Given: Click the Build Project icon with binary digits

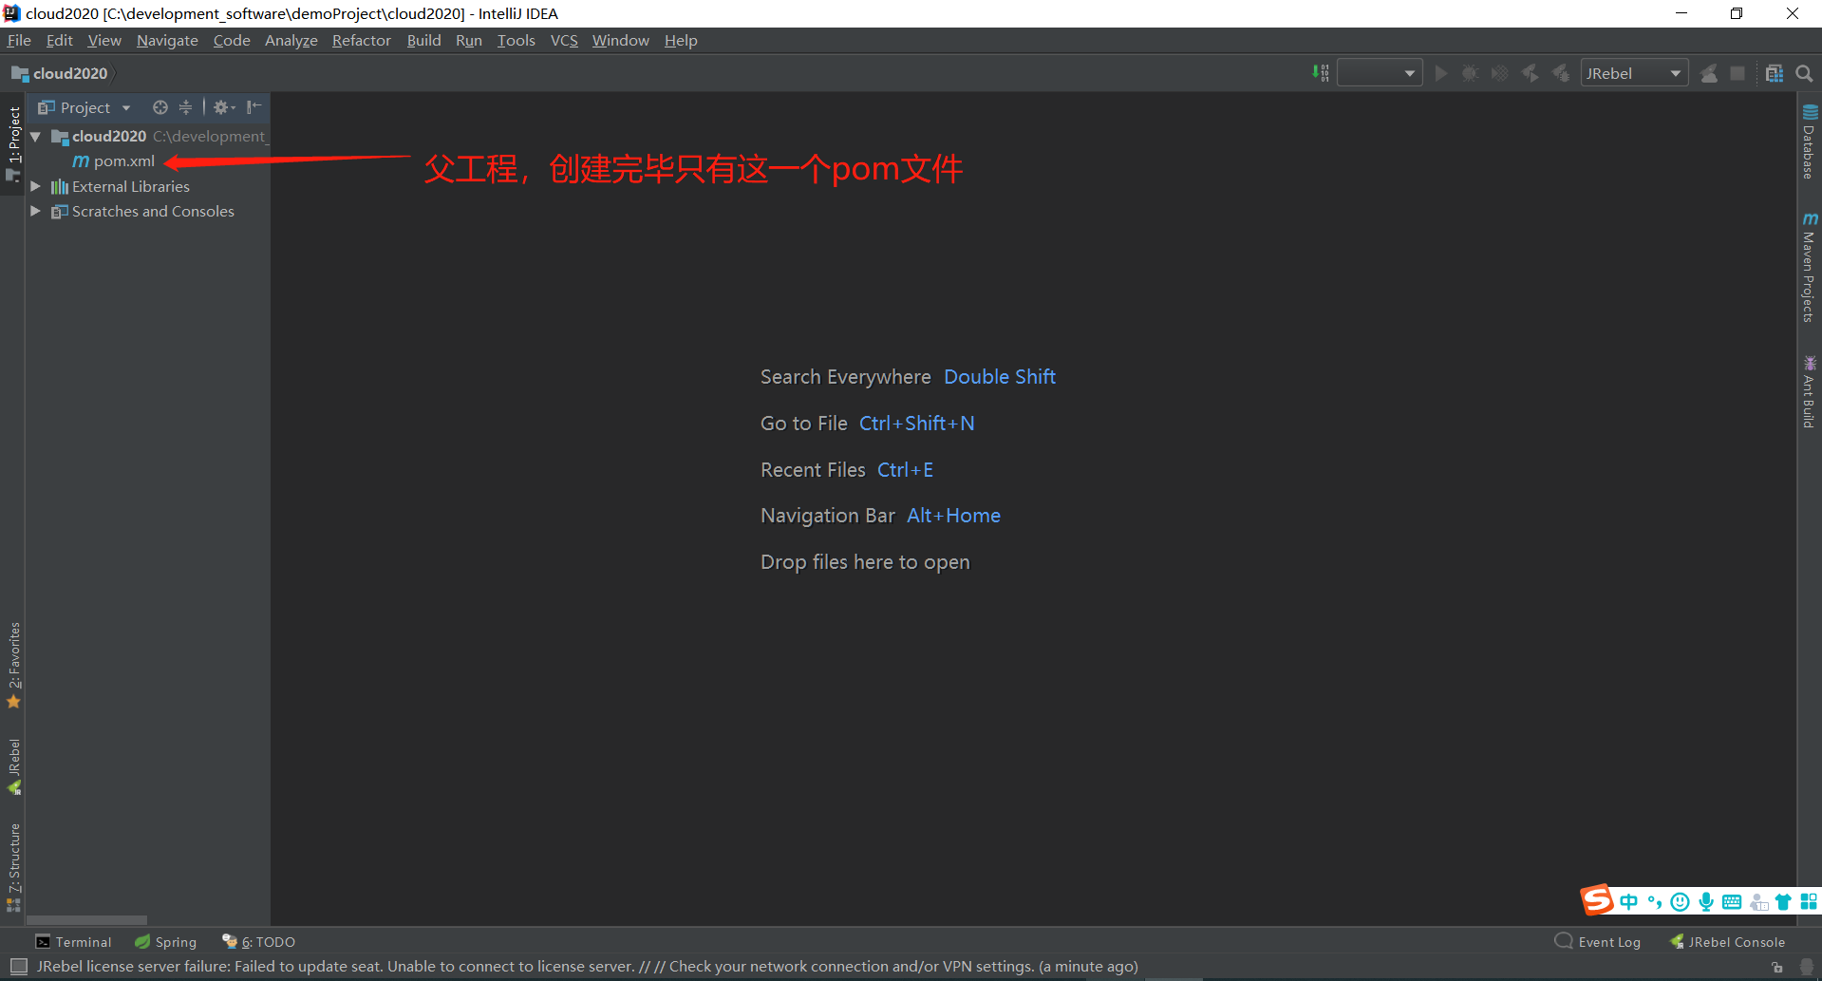Looking at the screenshot, I should [1320, 73].
